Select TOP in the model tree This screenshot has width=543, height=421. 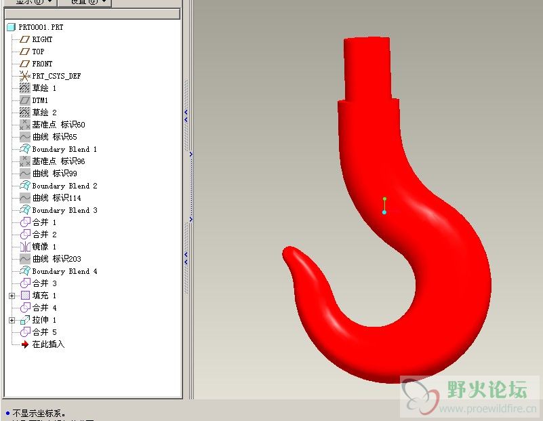tap(38, 52)
